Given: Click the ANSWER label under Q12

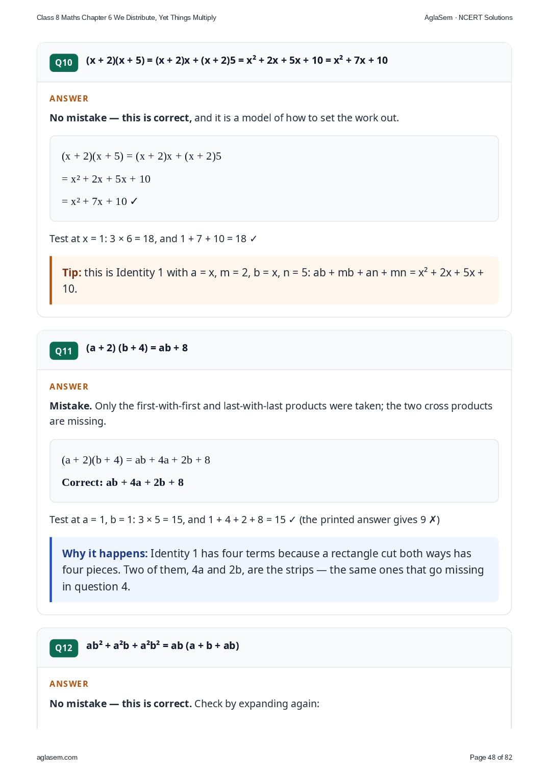Looking at the screenshot, I should click(69, 684).
